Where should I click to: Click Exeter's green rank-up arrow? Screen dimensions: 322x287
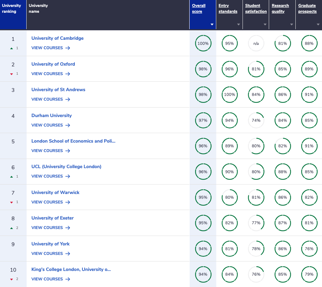12,228
